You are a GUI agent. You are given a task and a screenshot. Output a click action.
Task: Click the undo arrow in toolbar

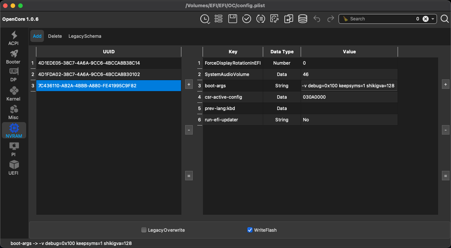click(317, 19)
